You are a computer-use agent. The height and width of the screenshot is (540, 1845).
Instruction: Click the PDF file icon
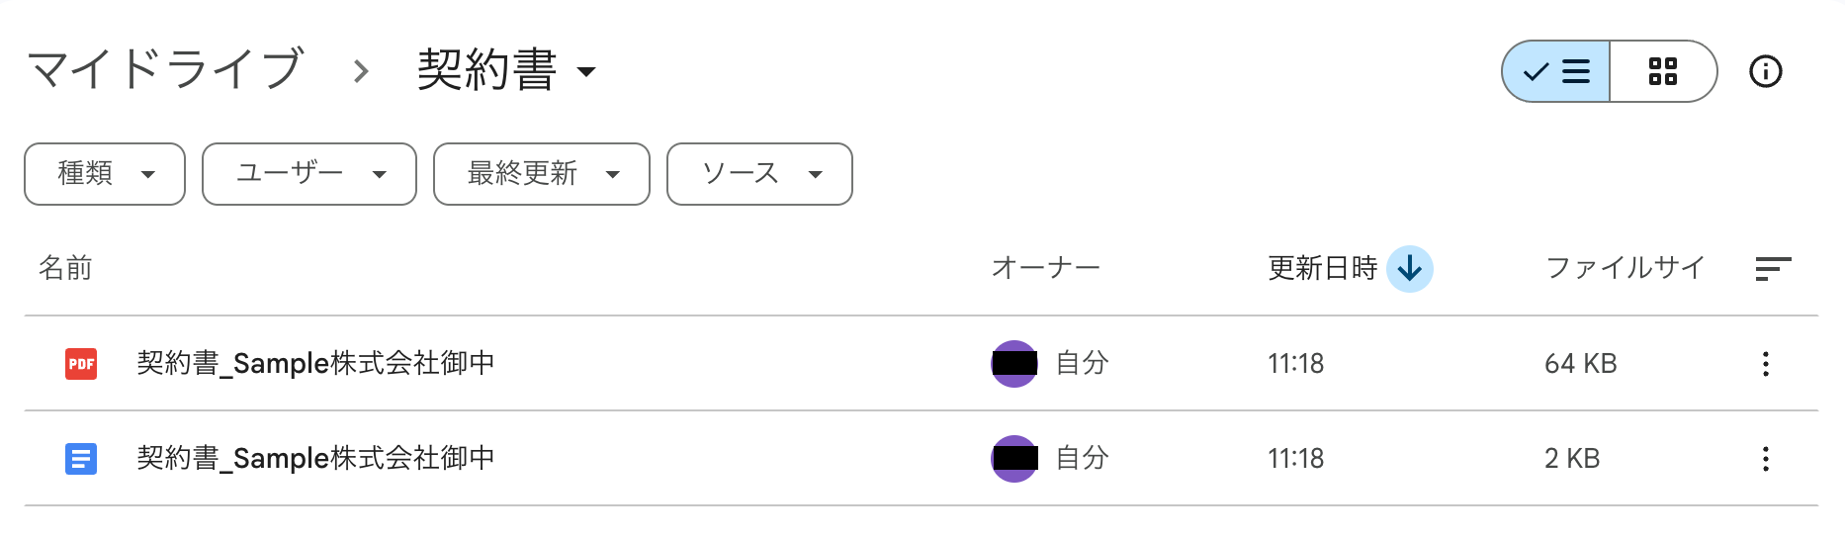coord(81,364)
